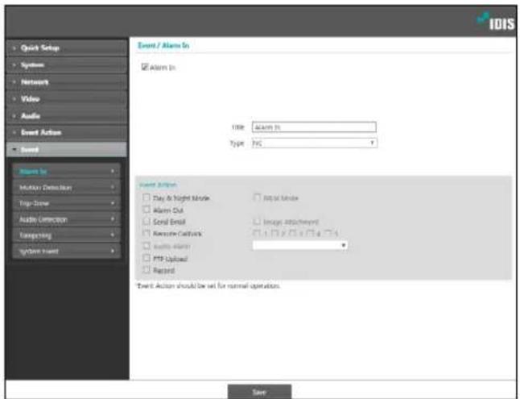Open the Motion Detection submenu item
The height and width of the screenshot is (399, 520).
point(66,187)
